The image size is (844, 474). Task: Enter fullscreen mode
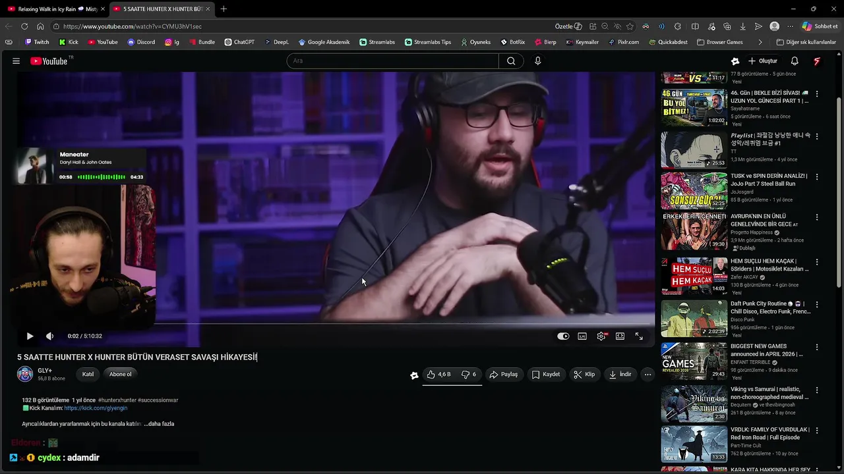639,336
